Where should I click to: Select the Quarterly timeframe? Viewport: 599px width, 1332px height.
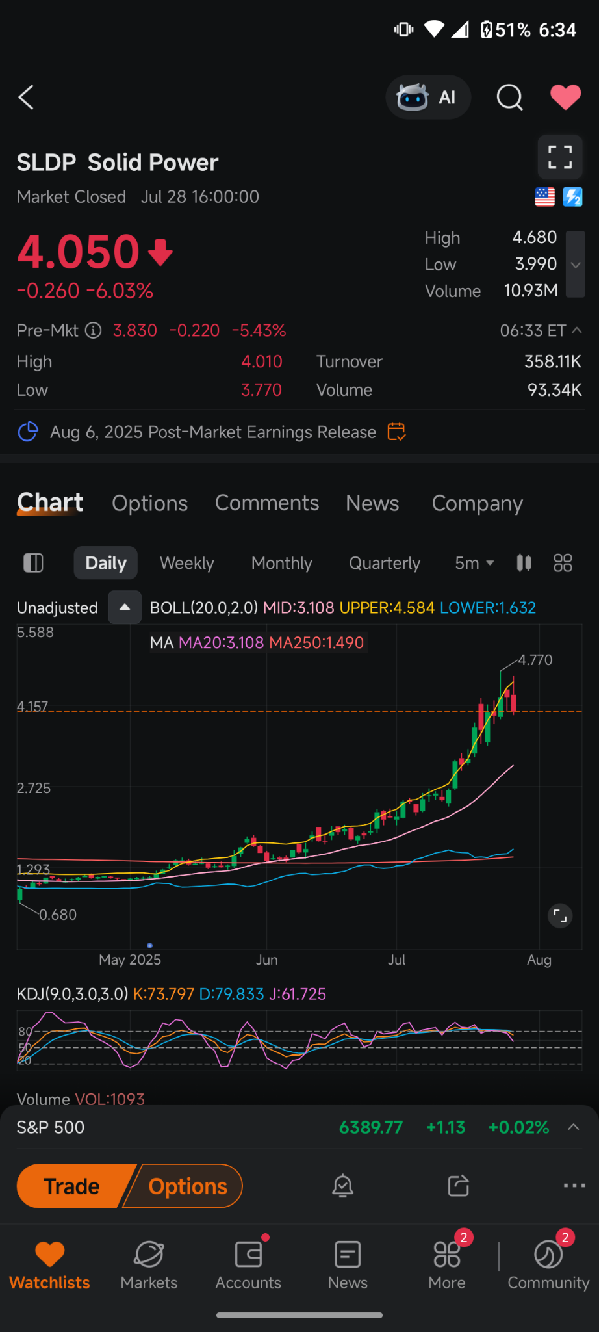[385, 563]
